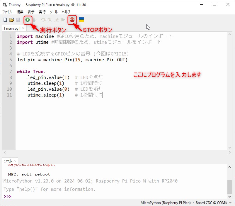Click the '# LEDを消灯' comment
The width and height of the screenshot is (235, 206).
click(89, 89)
